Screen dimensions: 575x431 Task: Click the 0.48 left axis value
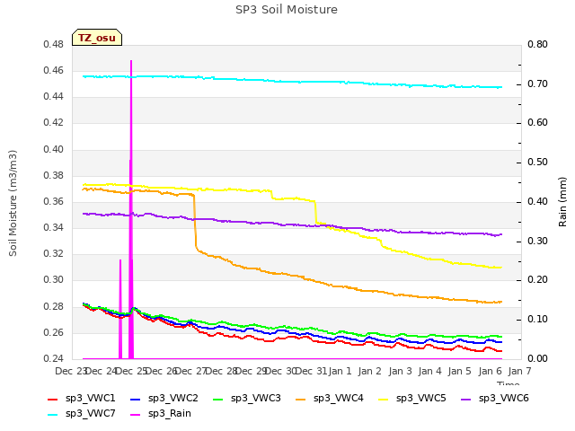pos(54,45)
